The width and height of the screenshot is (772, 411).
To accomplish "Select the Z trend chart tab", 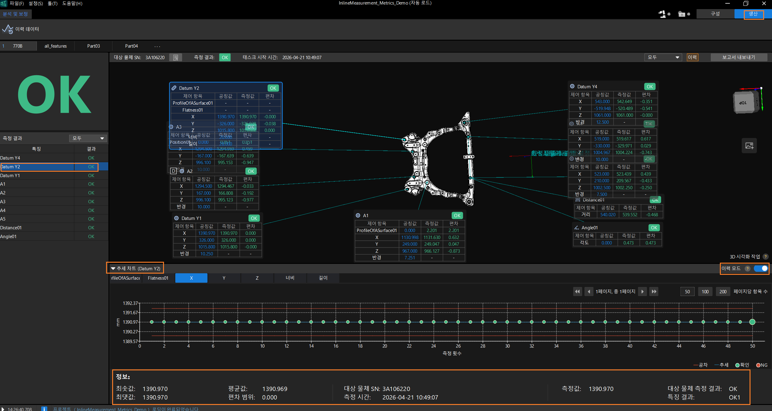I will (257, 278).
